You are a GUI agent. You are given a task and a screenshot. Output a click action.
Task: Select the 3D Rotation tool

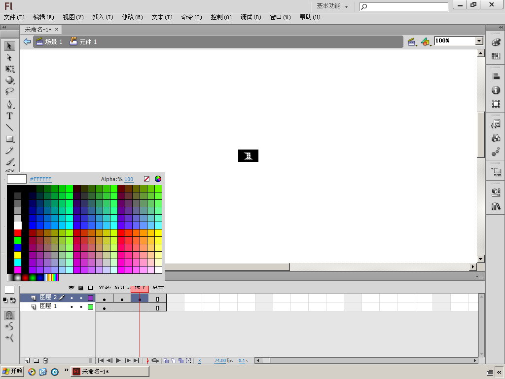[x=9, y=80]
